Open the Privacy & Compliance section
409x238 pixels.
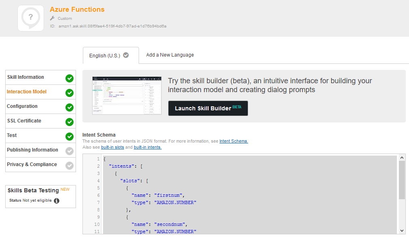click(x=41, y=165)
